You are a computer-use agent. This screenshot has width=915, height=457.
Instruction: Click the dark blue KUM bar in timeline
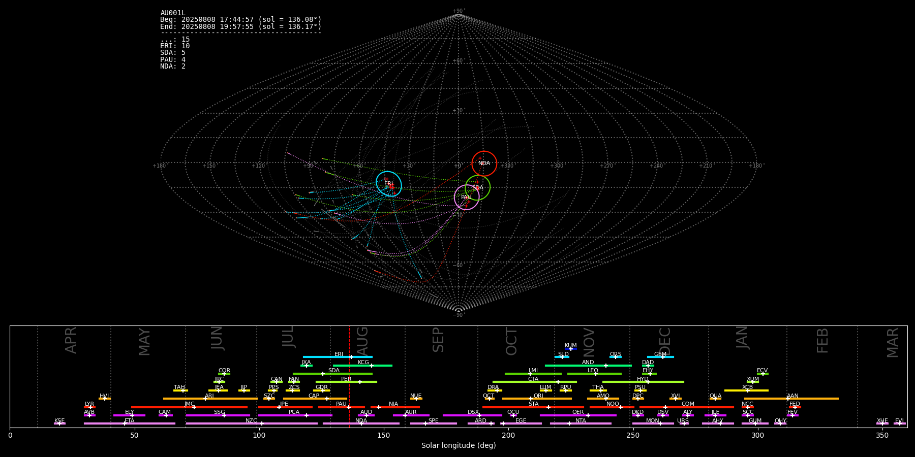click(x=571, y=349)
